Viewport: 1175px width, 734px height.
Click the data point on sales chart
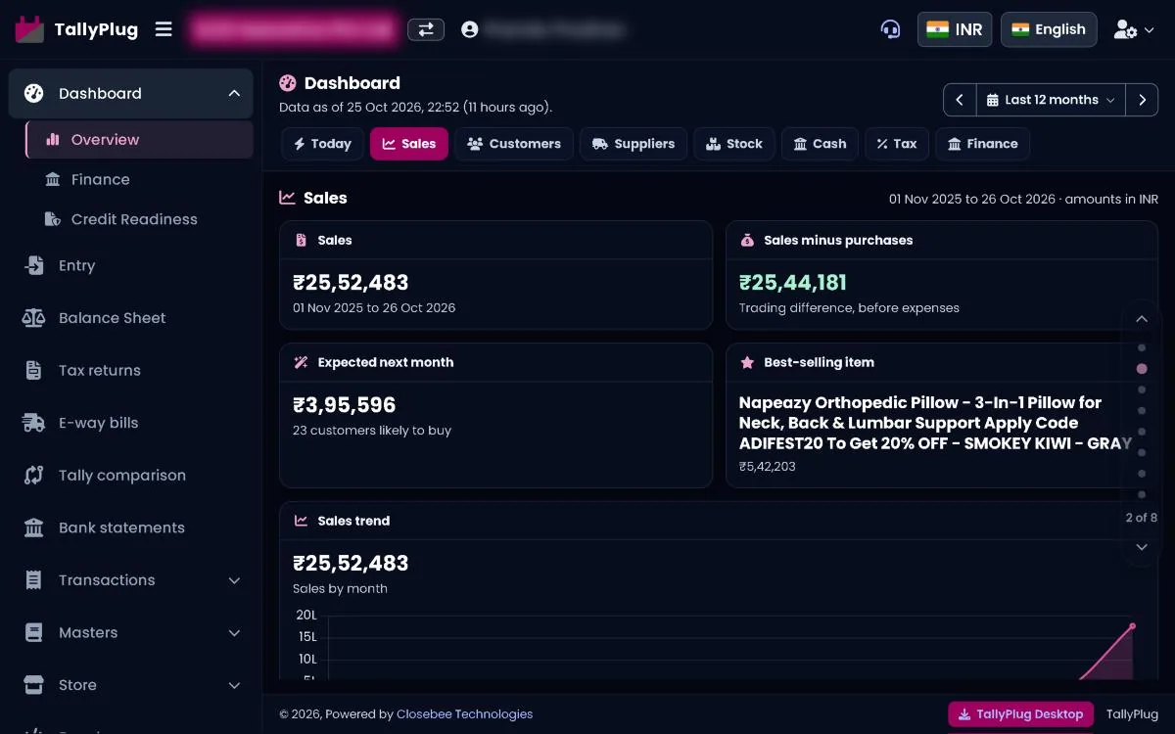click(1133, 626)
